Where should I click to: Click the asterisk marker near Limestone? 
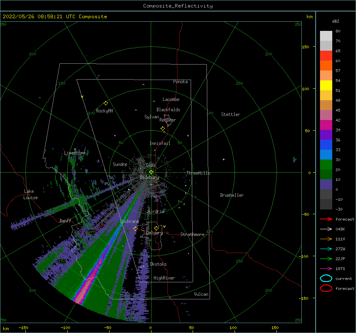tap(75, 149)
